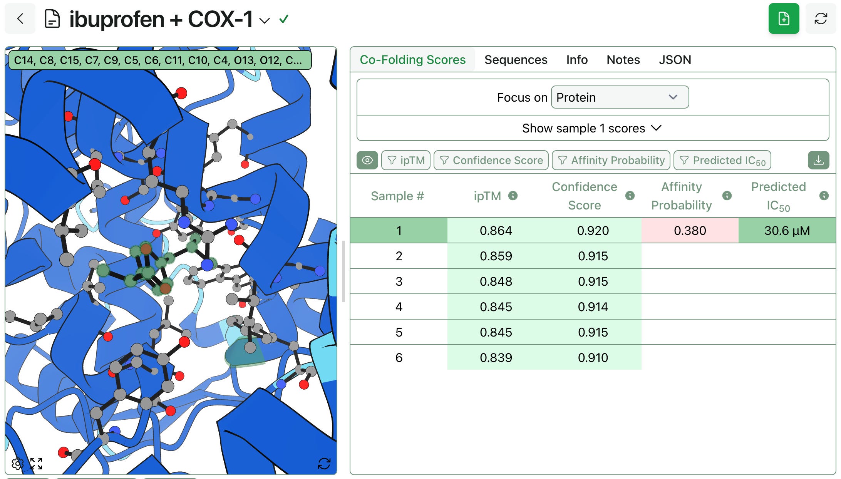
Task: Click info icon next to ipTM
Action: coord(513,196)
